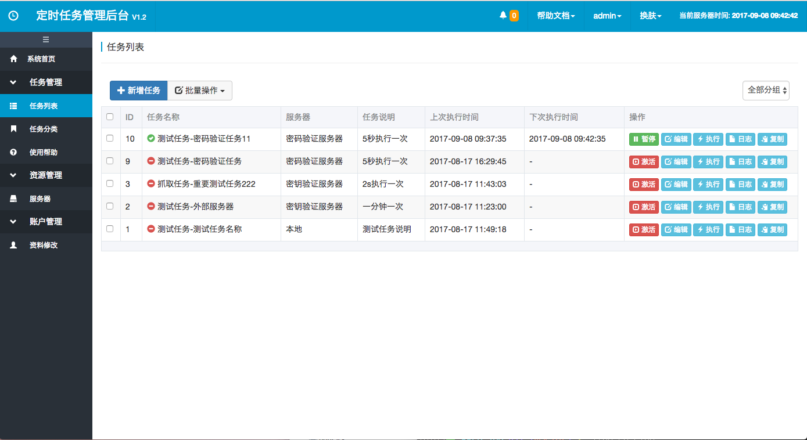Click the list icon beside 任务列表

click(13, 106)
